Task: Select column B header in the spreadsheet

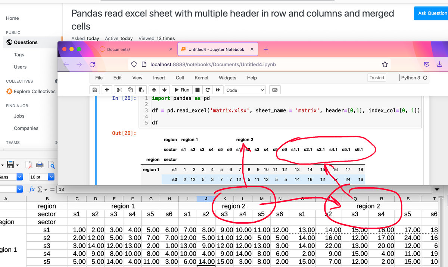Action: pyautogui.click(x=47, y=199)
